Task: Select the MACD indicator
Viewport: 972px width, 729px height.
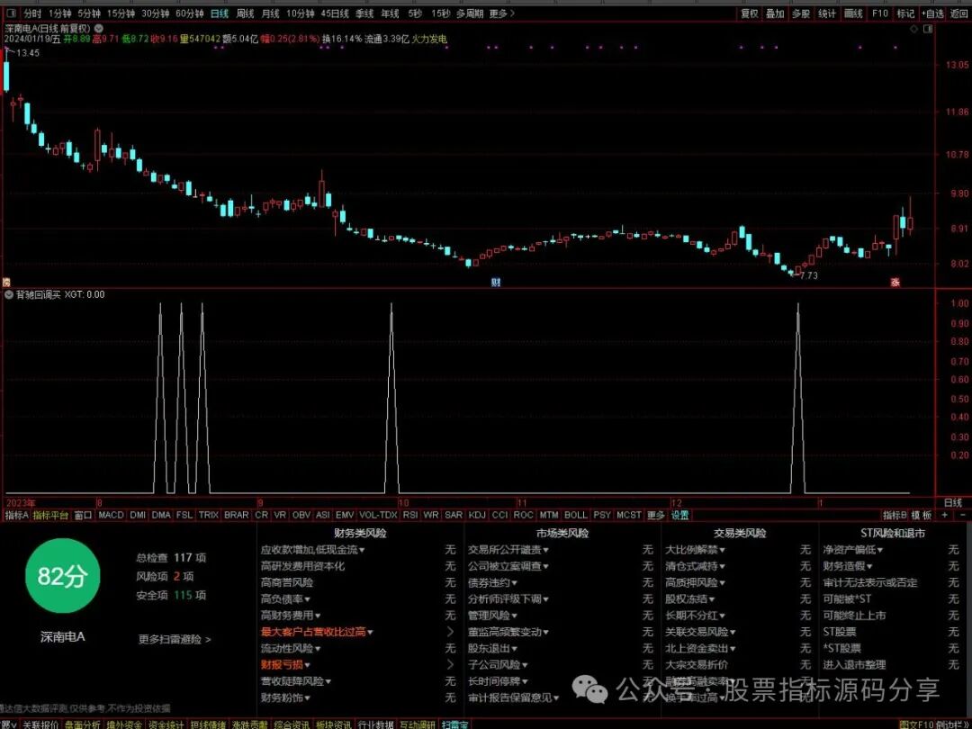Action: click(x=111, y=515)
